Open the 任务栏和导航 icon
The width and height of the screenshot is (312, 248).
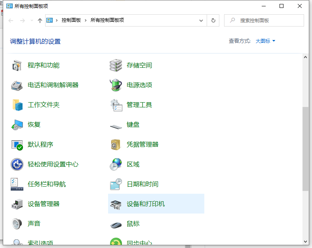(x=17, y=184)
